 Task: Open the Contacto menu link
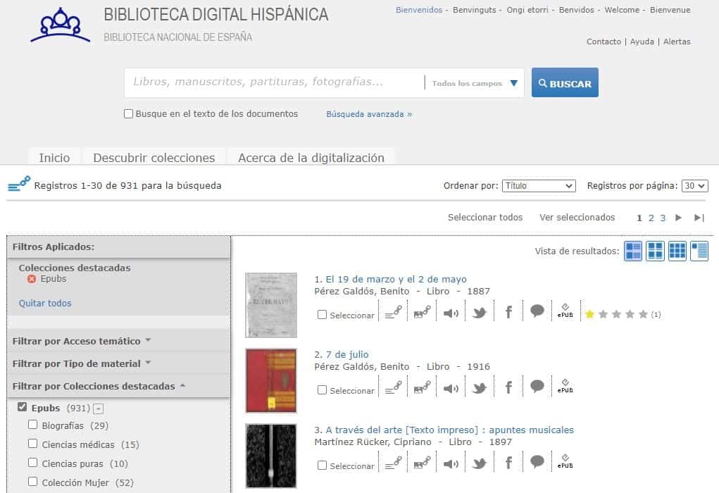pyautogui.click(x=604, y=42)
